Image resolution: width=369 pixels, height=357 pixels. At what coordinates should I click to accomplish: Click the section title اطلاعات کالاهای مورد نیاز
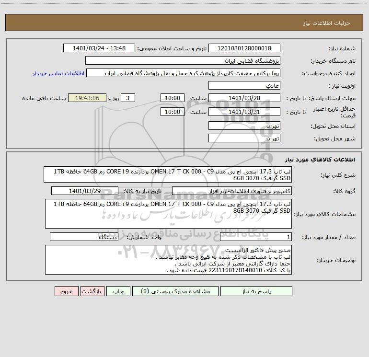point(320,160)
